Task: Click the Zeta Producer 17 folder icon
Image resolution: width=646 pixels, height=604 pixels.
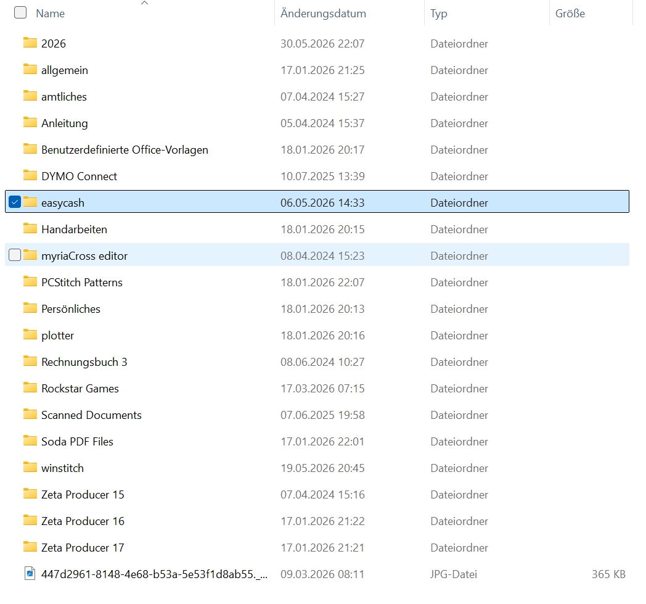Action: [30, 547]
